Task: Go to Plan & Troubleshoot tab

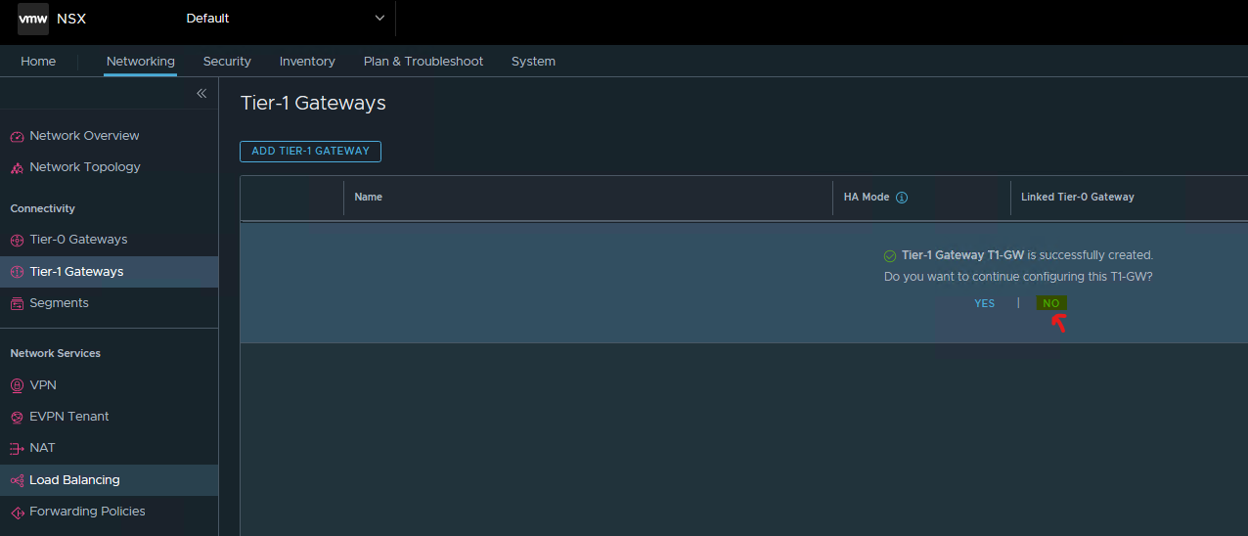Action: pos(423,61)
